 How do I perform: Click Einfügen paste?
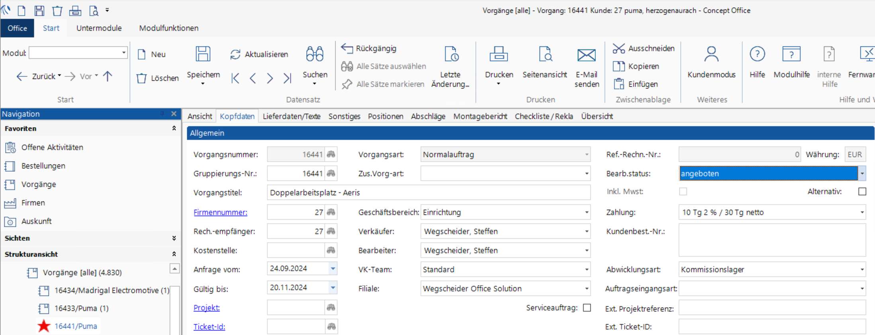point(635,84)
